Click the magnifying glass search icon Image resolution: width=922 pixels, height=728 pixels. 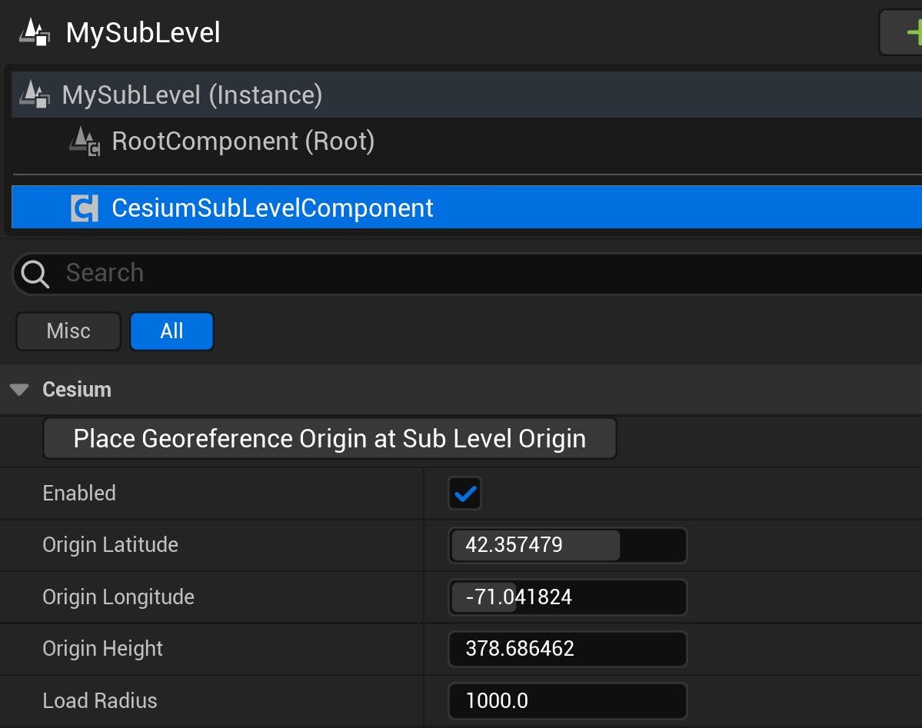[34, 272]
